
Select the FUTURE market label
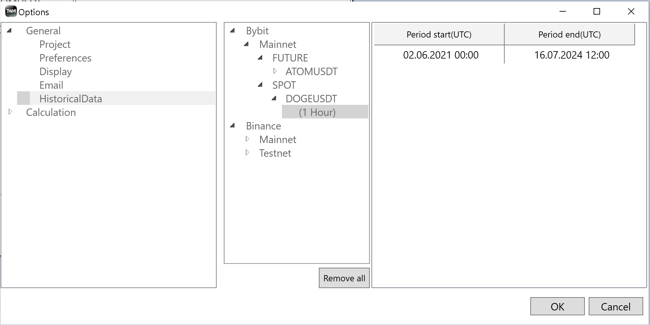click(290, 58)
